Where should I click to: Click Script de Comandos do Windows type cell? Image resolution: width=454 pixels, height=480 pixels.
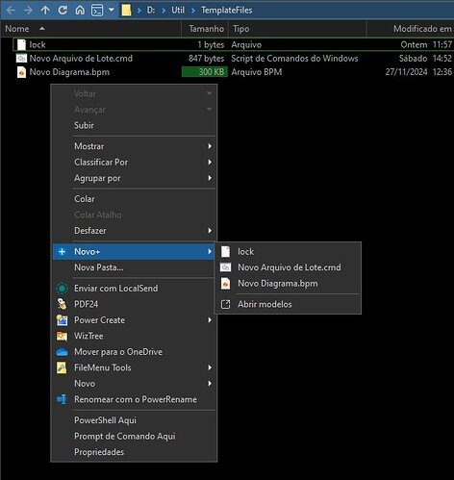click(x=294, y=59)
